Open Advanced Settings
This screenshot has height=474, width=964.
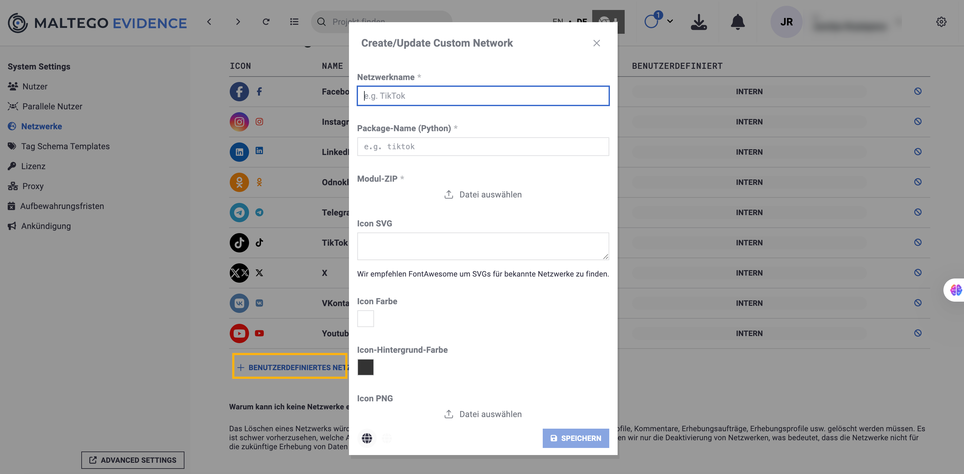(x=132, y=460)
